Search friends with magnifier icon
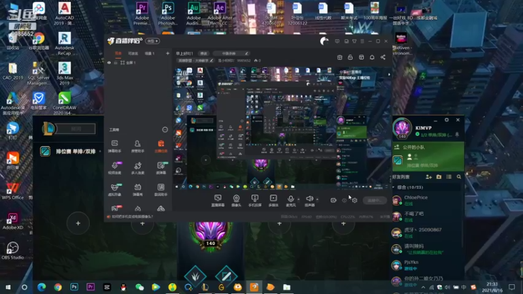Screen dimensions: 523x294 [x=459, y=177]
